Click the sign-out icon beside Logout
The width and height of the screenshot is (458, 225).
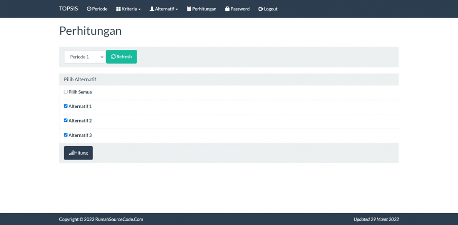tap(260, 9)
